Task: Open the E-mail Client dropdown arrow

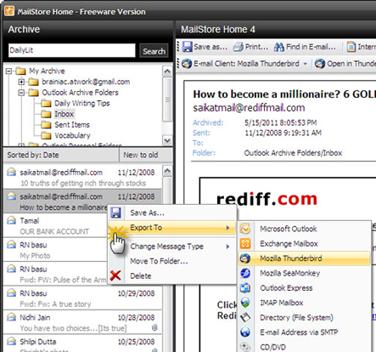Action: (305, 64)
